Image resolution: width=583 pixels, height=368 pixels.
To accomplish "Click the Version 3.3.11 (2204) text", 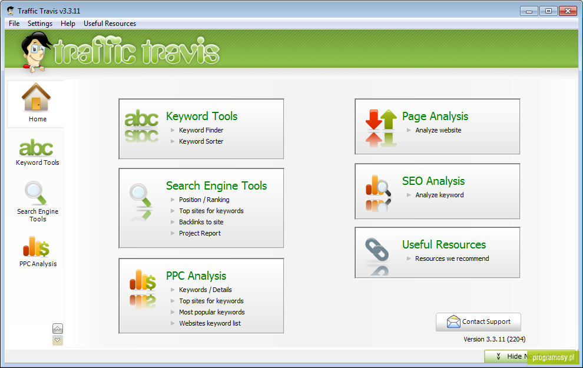I will [494, 339].
